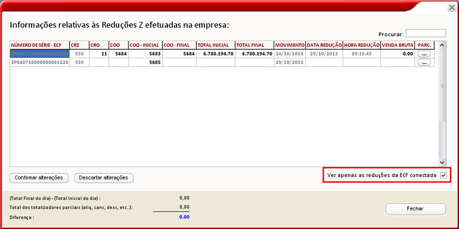Select the first row serial number cell
459x229 pixels.
coord(39,53)
